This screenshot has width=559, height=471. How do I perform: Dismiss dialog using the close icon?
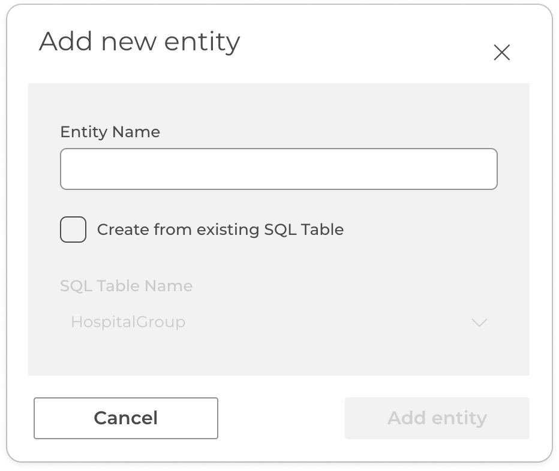coord(501,53)
